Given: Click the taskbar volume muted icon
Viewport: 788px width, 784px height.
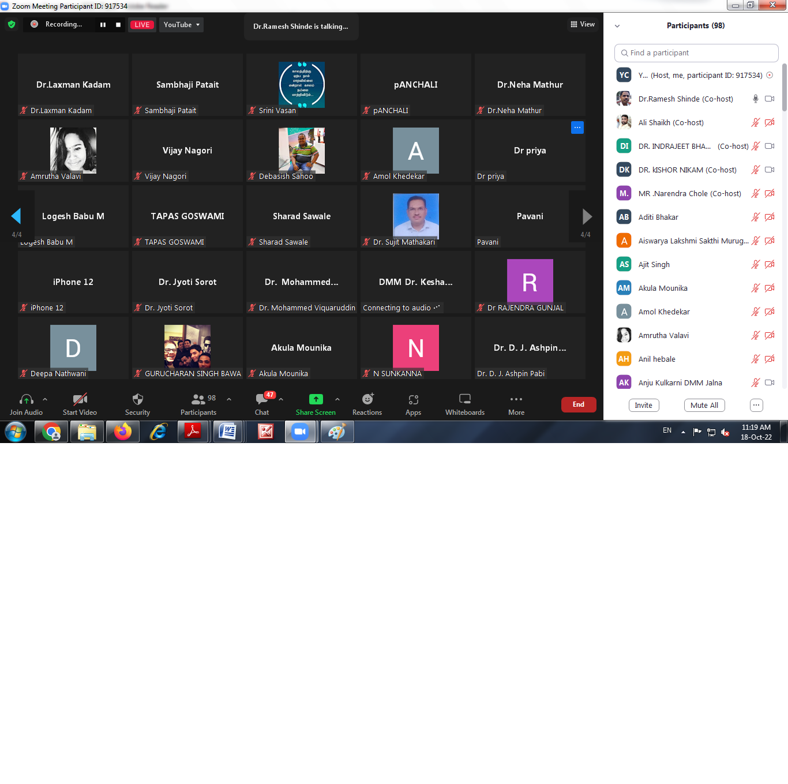Looking at the screenshot, I should pyautogui.click(x=725, y=432).
